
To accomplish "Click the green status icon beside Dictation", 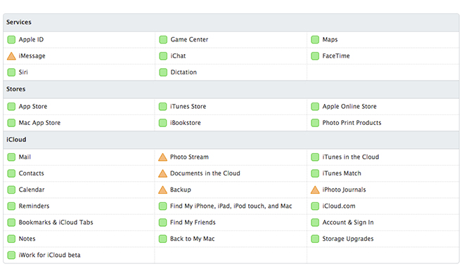I will coord(163,72).
